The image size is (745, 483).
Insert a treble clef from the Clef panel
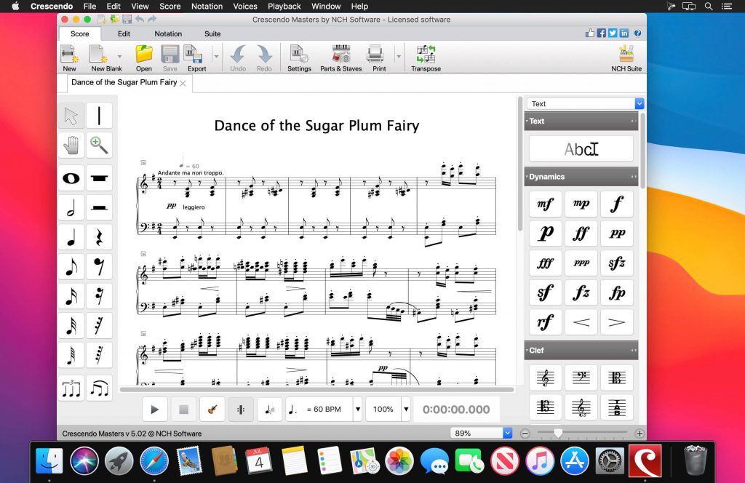pos(545,378)
